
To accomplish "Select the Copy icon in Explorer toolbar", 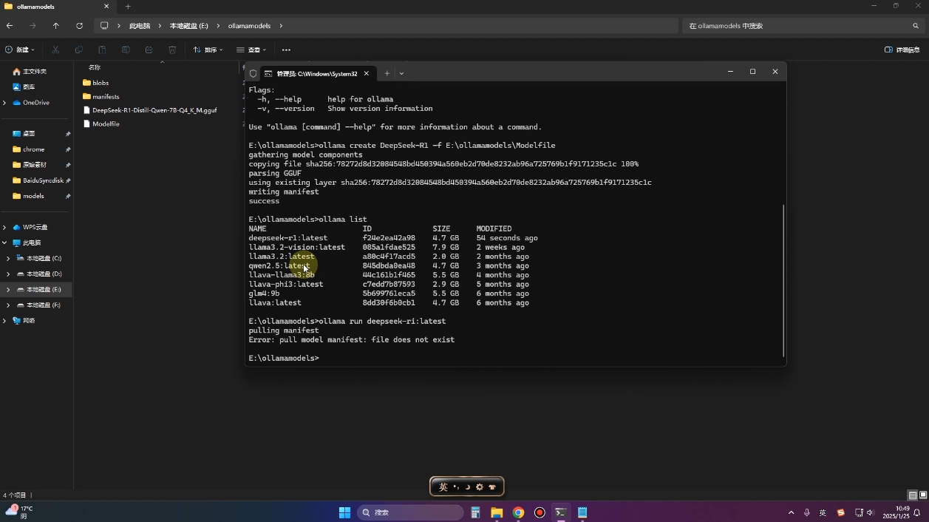I will click(79, 50).
